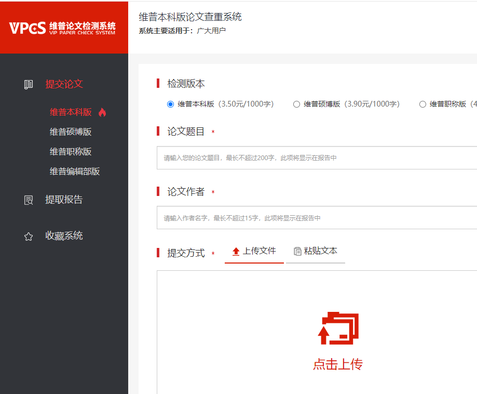Open 收藏系统 in the sidebar
Screen dimensions: 477x394
pos(64,235)
